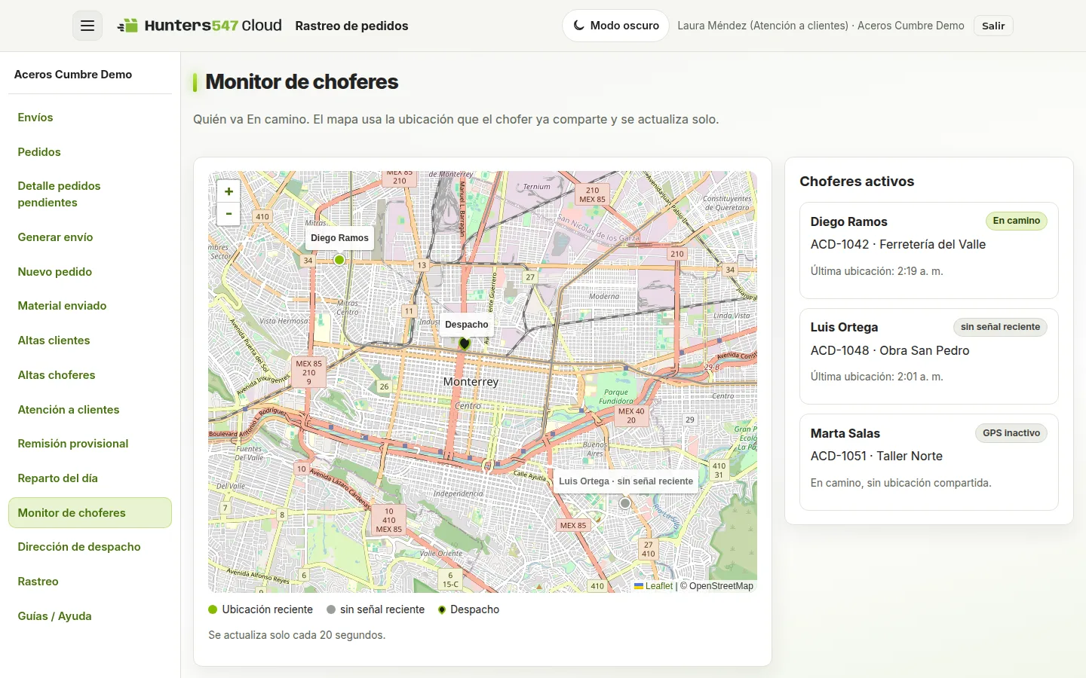Screen dimensions: 1086x678
Task: Click the Despacho legend pin icon
Action: point(442,609)
